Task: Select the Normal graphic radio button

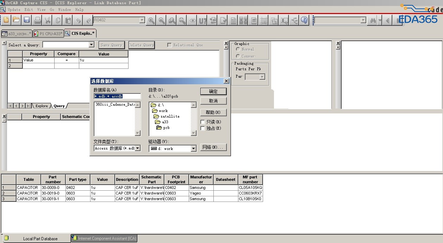Action: tap(238, 50)
